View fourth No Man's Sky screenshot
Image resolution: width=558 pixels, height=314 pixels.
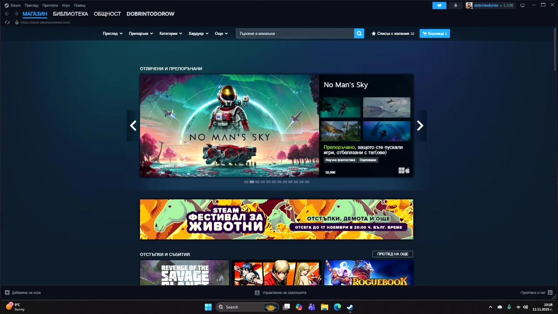tap(387, 131)
